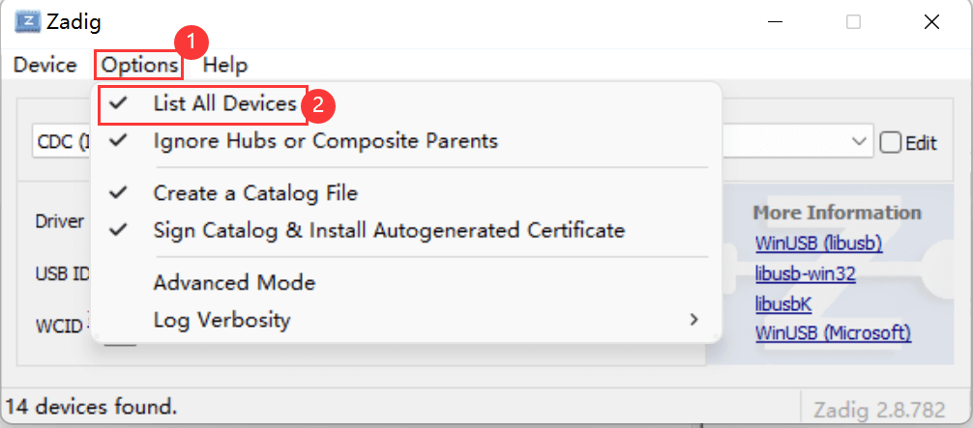Close the Zadig window
Screen dimensions: 973x428
pyautogui.click(x=930, y=21)
